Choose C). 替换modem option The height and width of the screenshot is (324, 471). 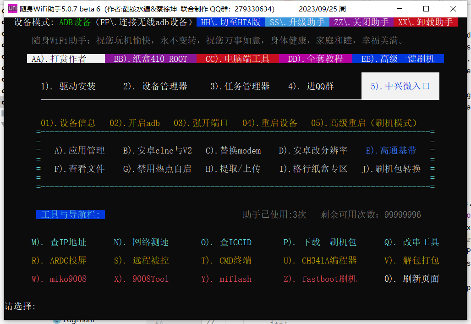[233, 151]
